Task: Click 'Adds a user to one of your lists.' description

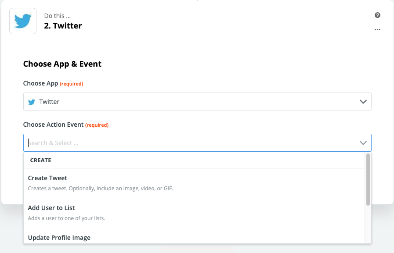Action: click(66, 218)
